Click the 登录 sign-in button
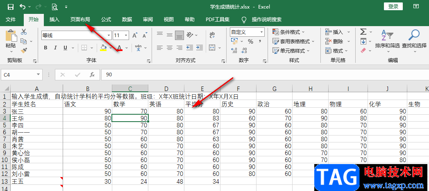 click(x=393, y=7)
